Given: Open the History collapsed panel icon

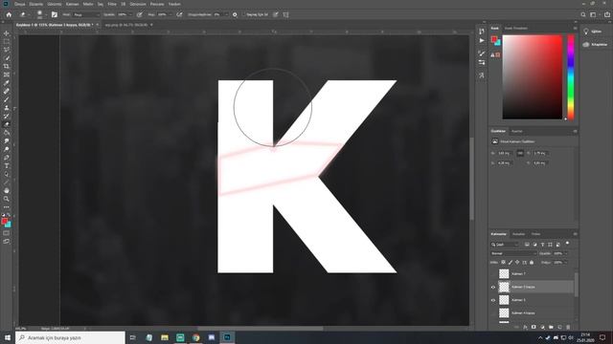Looking at the screenshot, I should pos(482,32).
